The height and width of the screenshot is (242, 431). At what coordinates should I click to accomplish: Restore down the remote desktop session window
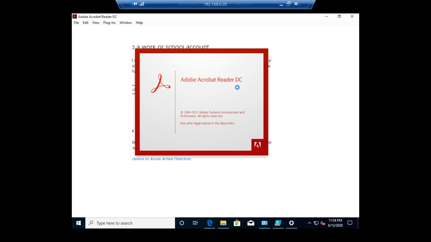[x=289, y=4]
